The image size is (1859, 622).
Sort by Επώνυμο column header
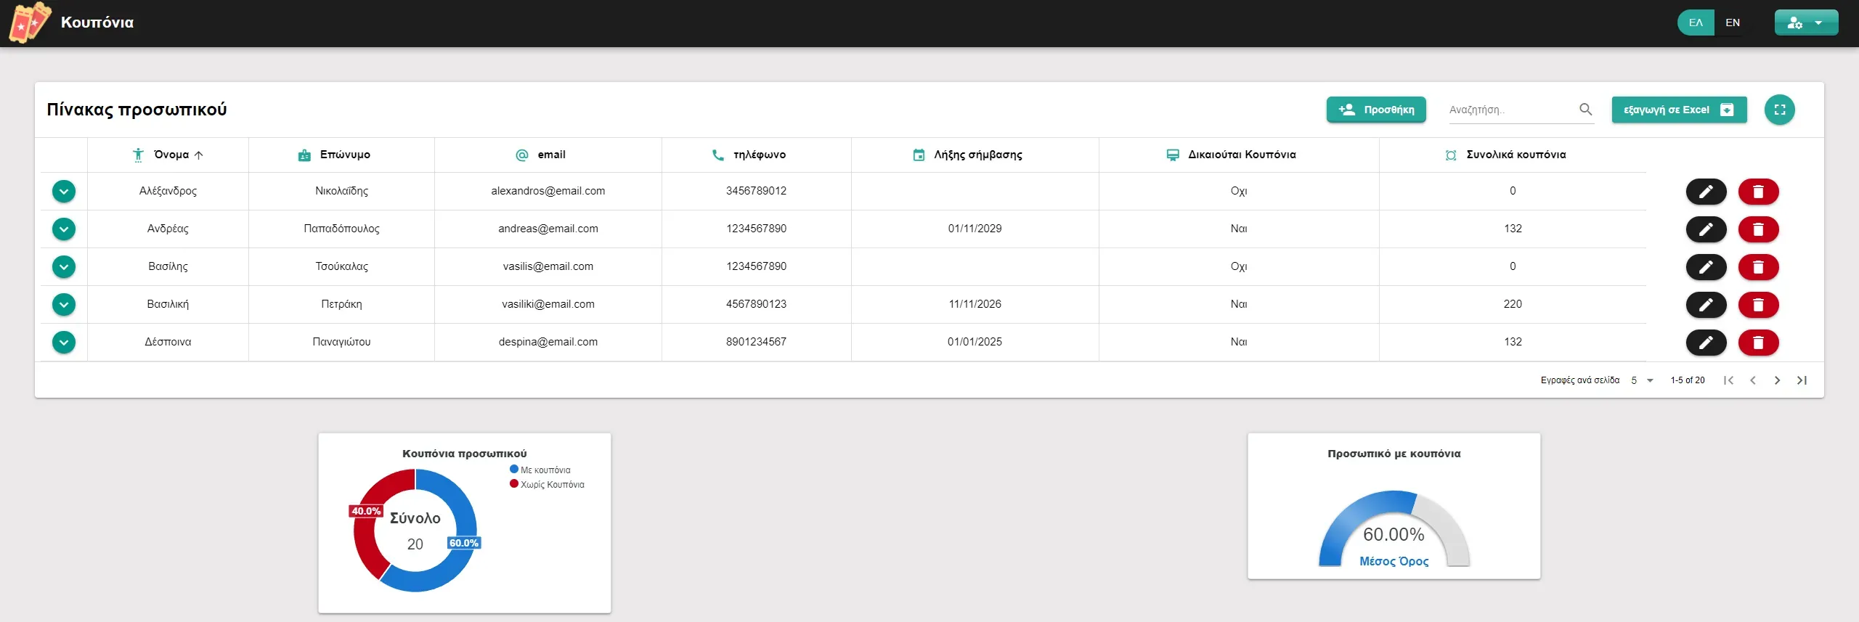point(344,155)
